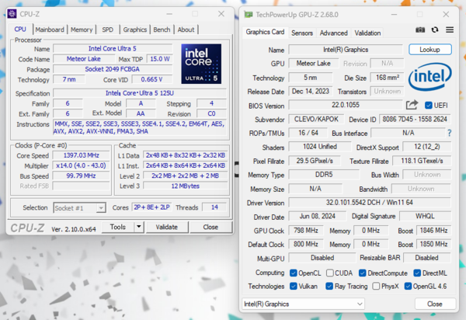Select the CPU tab in CPU-Z
Screen dimensions: 466x320
point(20,29)
